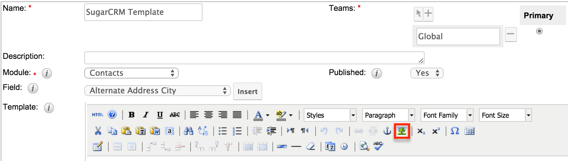Align text left
Screen dimensions: 568x161
194,115
